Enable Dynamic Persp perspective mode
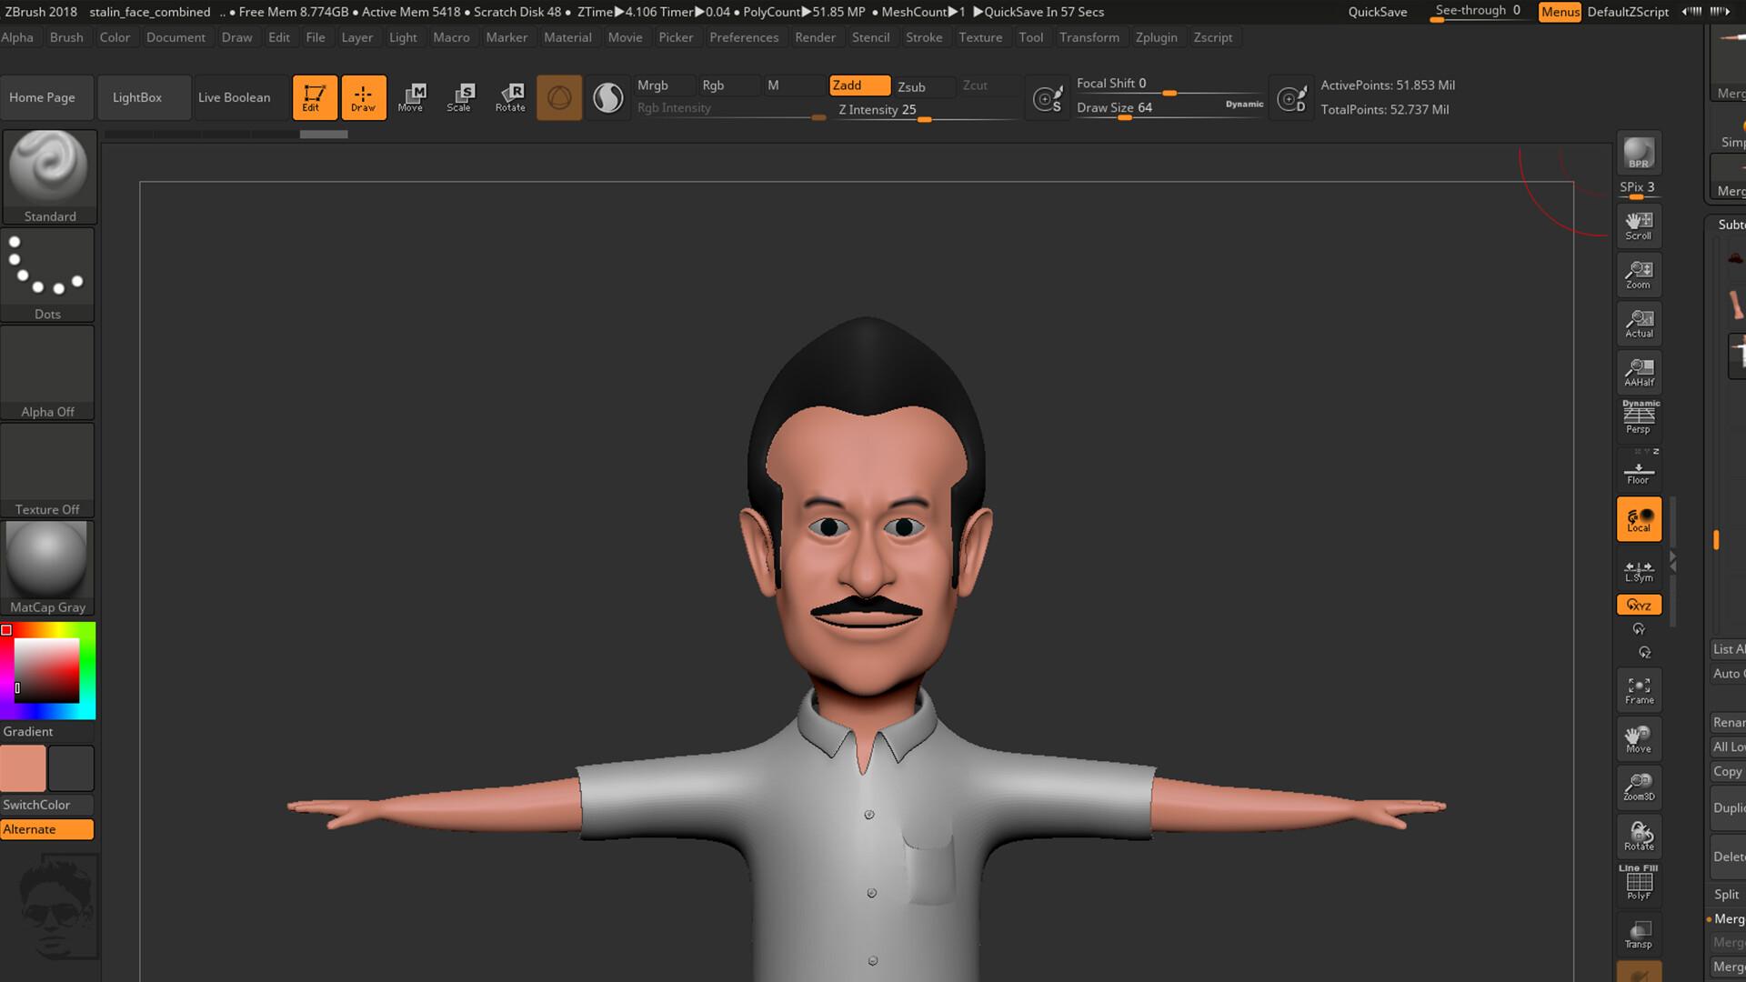The height and width of the screenshot is (982, 1746). tap(1638, 416)
